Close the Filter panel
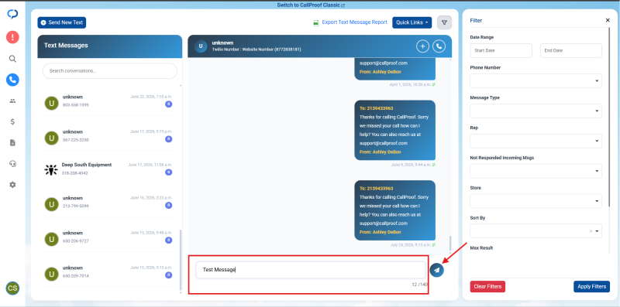This screenshot has width=620, height=307. [608, 20]
